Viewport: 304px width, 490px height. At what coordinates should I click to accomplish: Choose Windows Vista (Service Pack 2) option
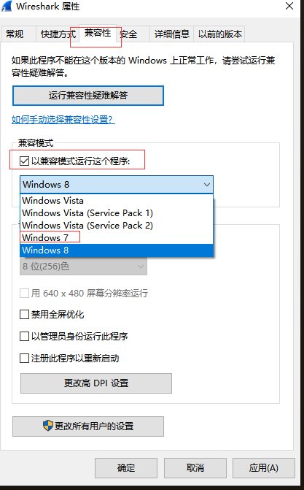click(117, 226)
